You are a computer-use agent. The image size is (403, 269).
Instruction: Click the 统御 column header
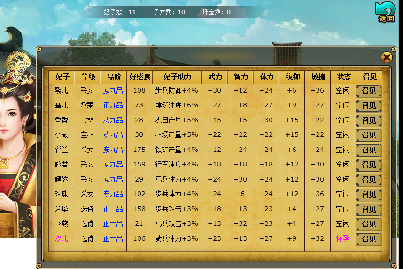pyautogui.click(x=292, y=77)
